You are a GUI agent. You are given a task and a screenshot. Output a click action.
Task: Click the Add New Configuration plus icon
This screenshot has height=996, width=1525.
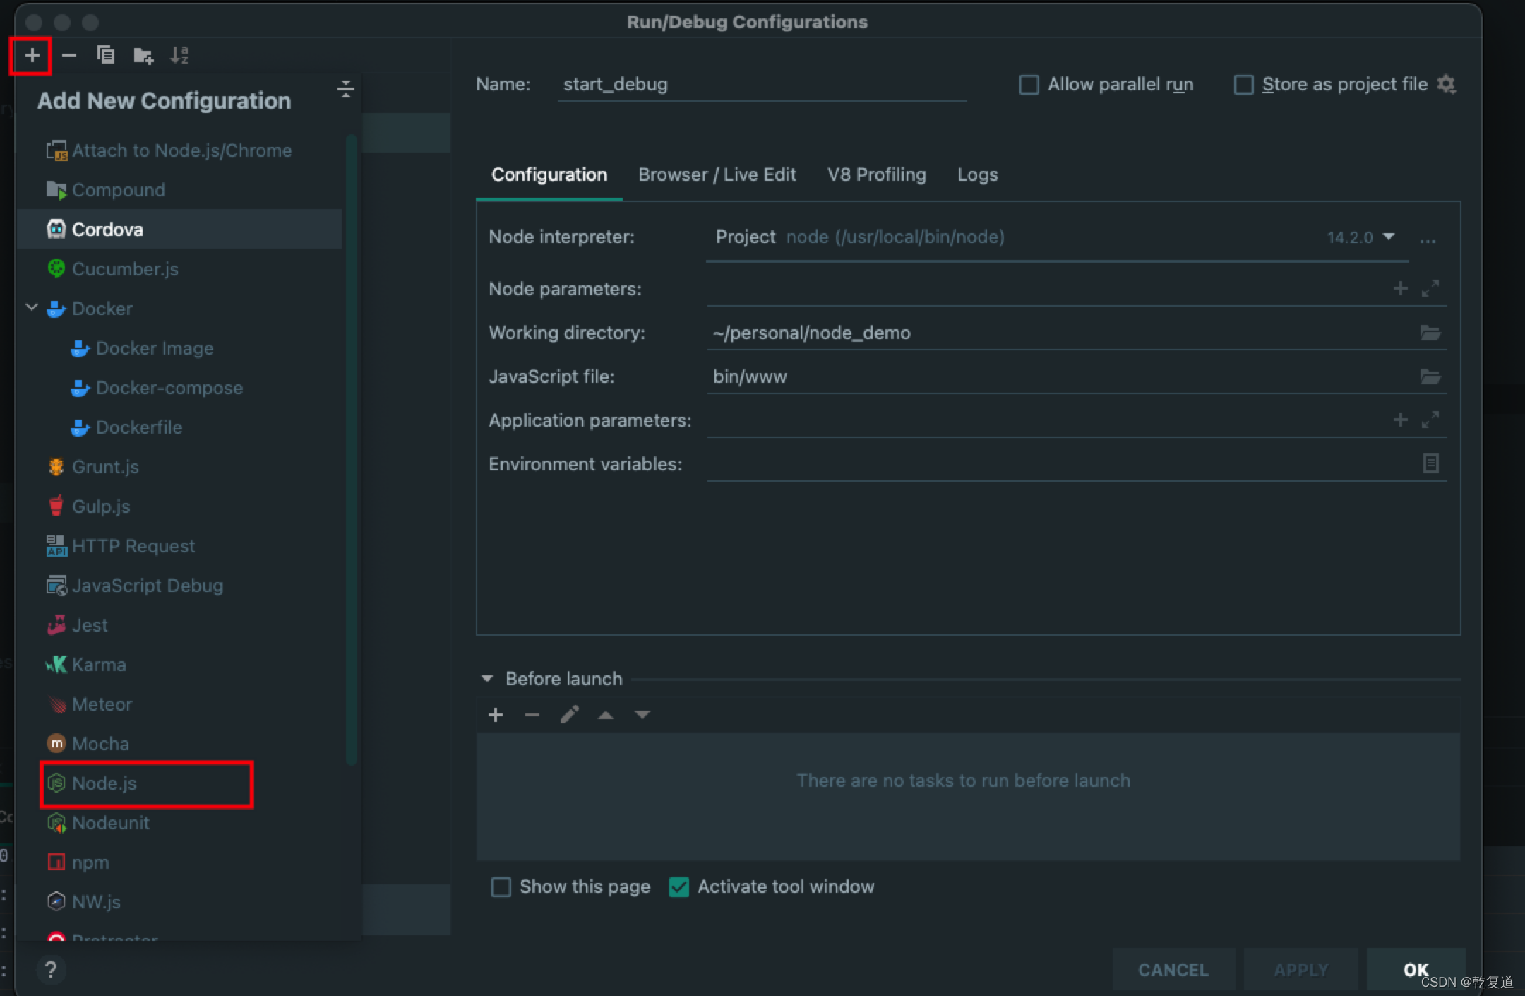[x=32, y=55]
